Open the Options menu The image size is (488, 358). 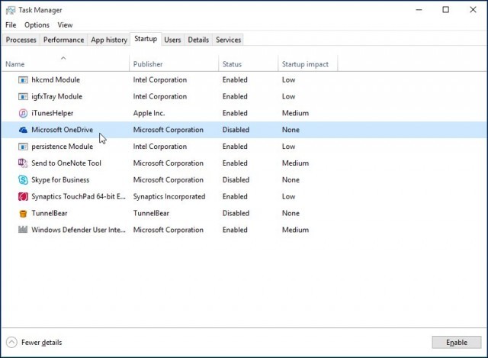[37, 25]
